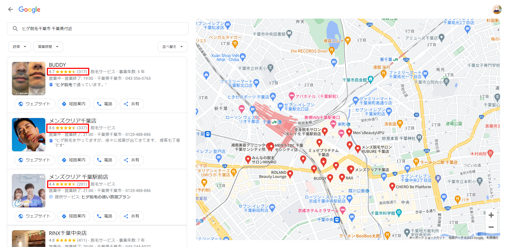Focus the search box with ヒゲ脱毛千葉市 query

(x=98, y=29)
